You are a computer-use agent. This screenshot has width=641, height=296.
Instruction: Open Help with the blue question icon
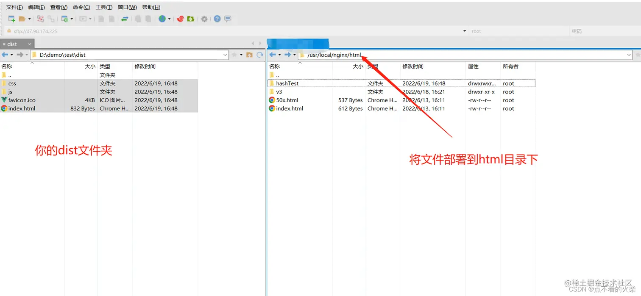[x=217, y=19]
